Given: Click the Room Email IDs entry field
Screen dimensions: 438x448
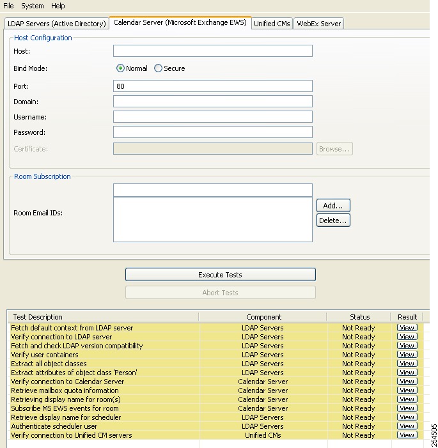Looking at the screenshot, I should [213, 190].
